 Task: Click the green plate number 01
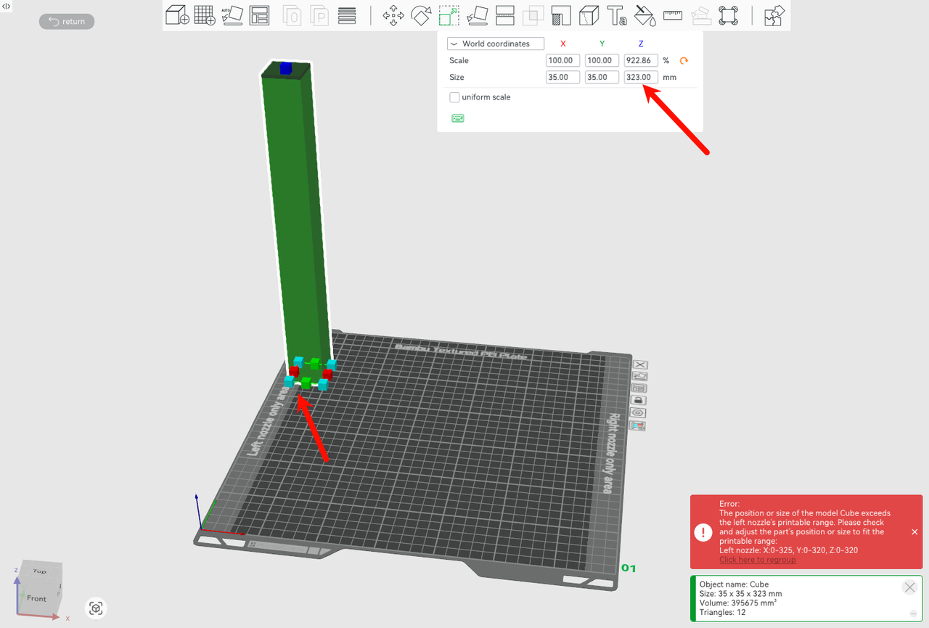click(629, 568)
